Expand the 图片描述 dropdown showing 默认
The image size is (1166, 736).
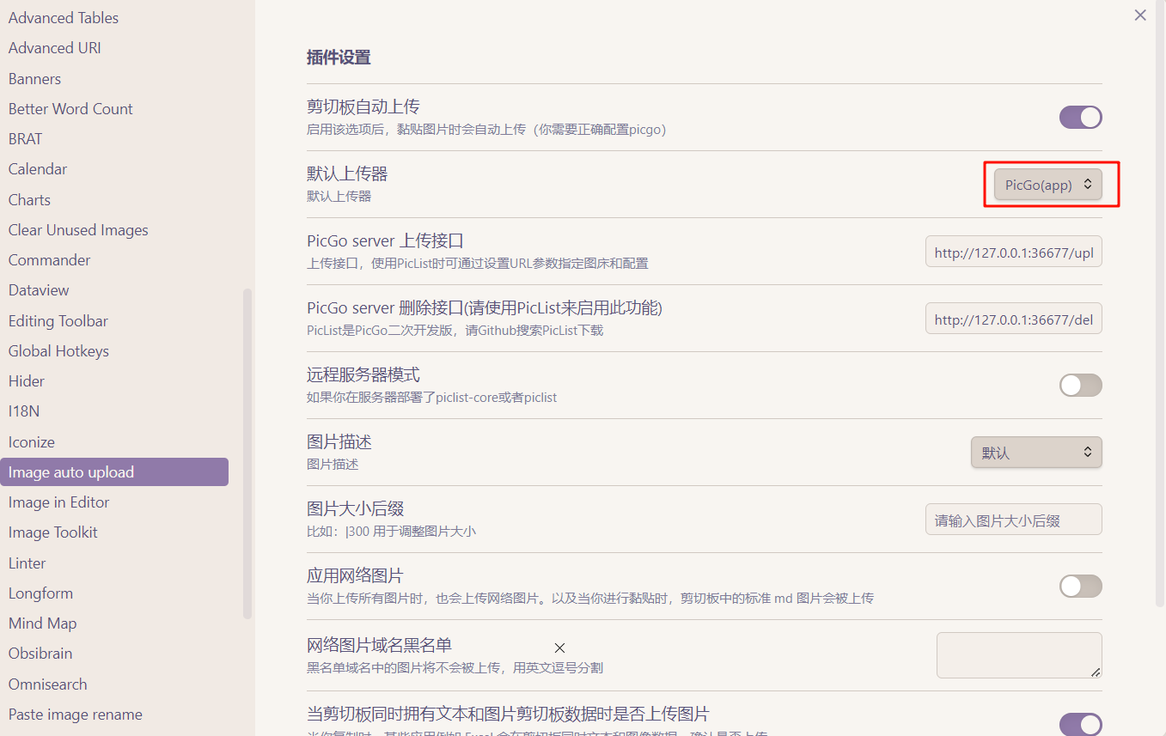(x=1036, y=453)
